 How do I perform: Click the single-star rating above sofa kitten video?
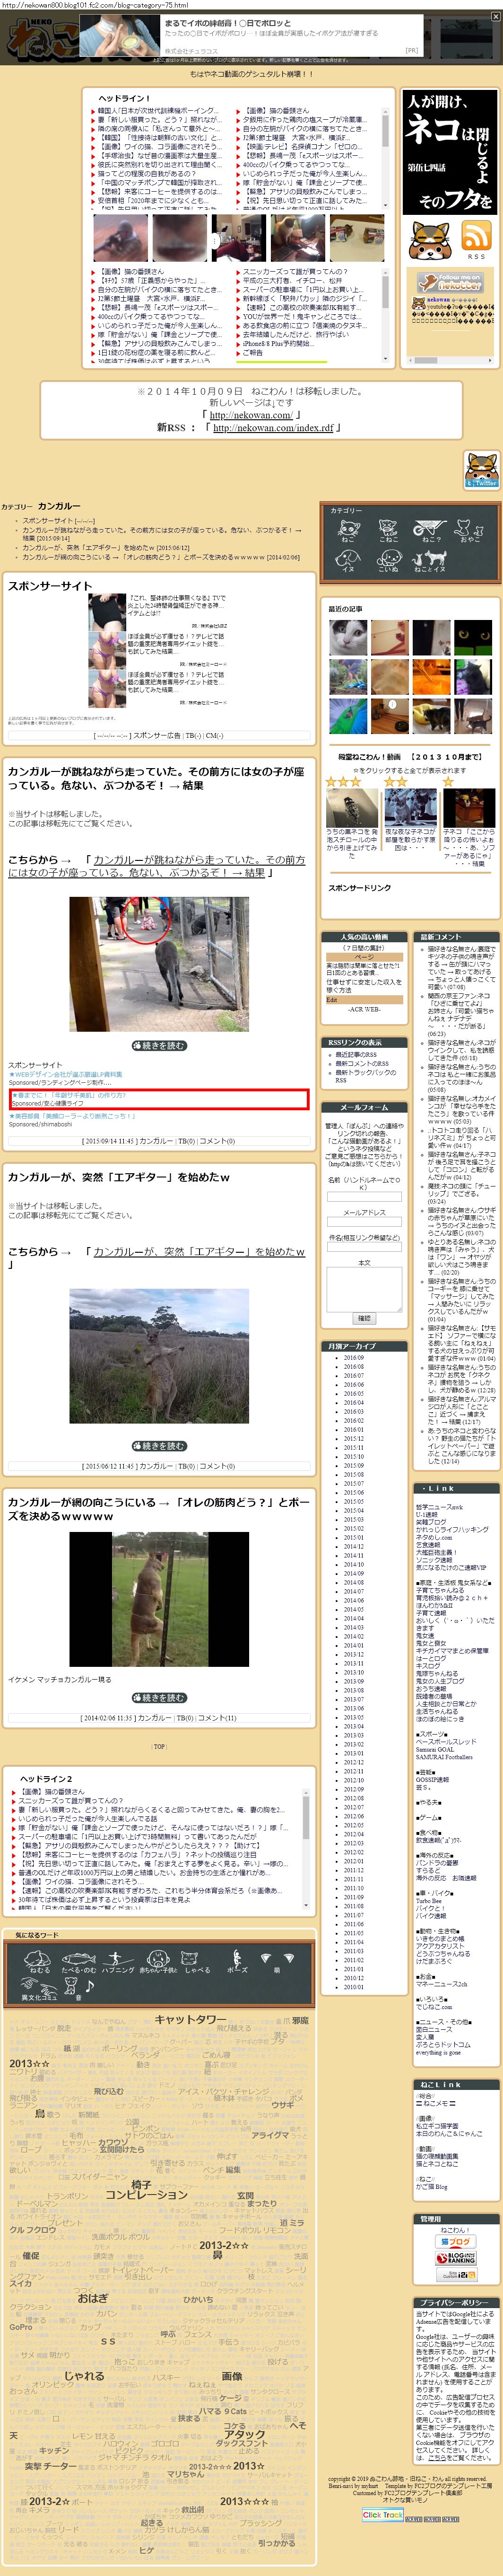click(448, 782)
